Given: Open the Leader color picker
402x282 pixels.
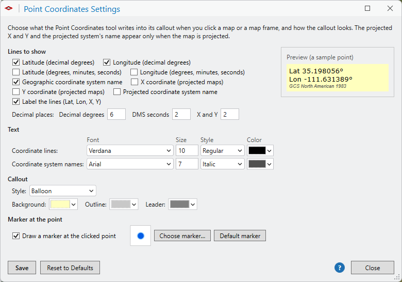Looking at the screenshot, I should 182,205.
